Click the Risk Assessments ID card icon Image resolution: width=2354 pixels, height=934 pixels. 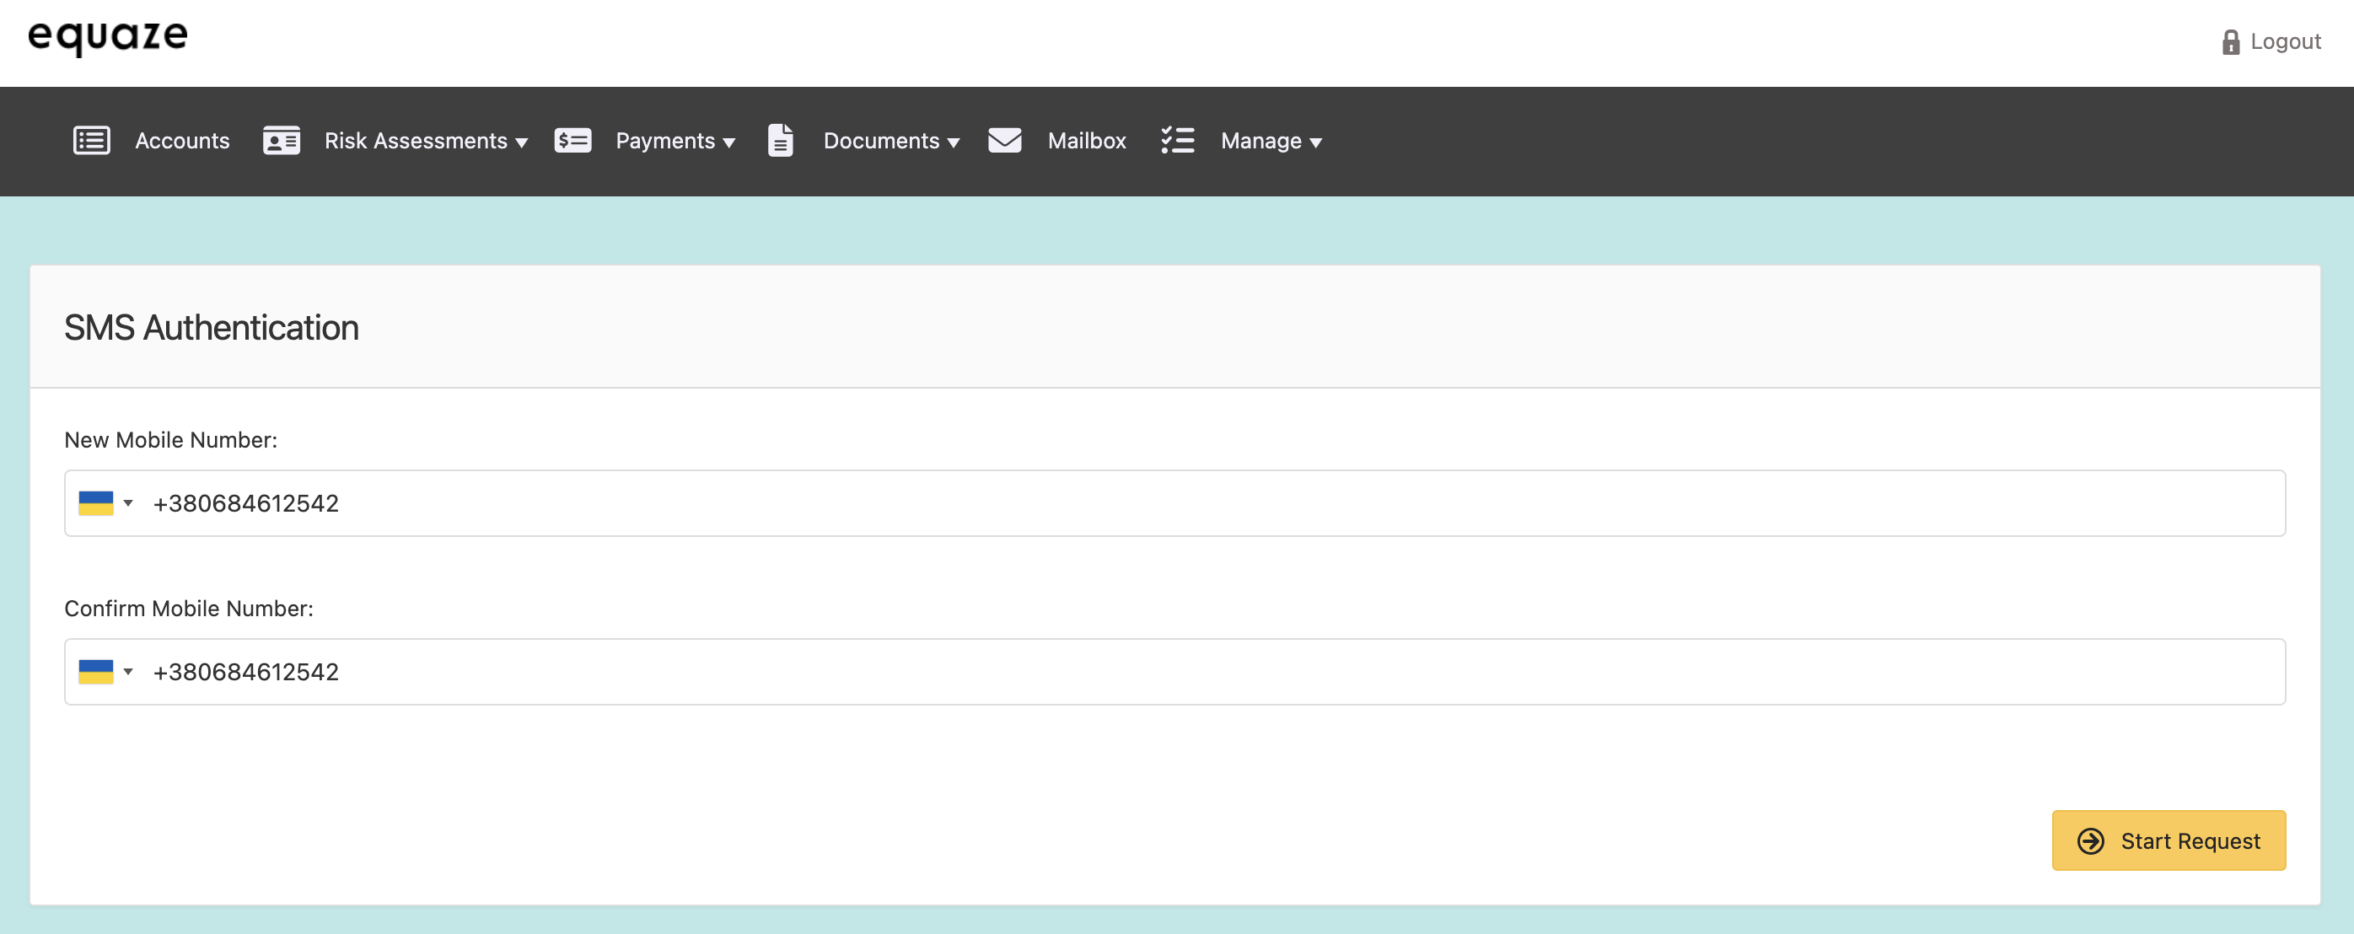pos(282,141)
